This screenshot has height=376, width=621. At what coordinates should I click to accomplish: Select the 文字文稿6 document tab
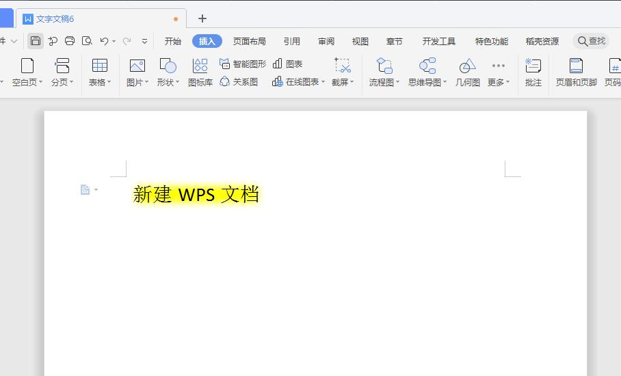coord(101,18)
